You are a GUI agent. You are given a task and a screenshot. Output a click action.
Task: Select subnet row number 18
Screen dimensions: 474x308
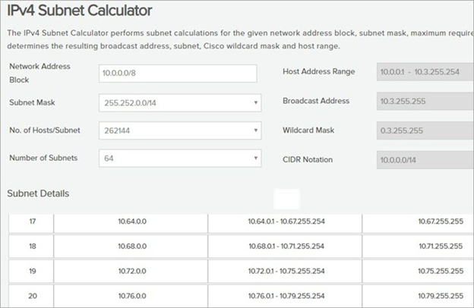[x=31, y=247]
